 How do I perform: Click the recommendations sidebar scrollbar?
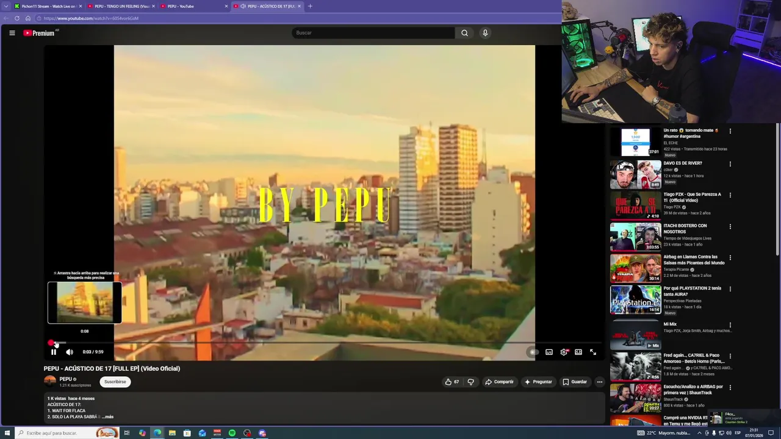point(777,189)
